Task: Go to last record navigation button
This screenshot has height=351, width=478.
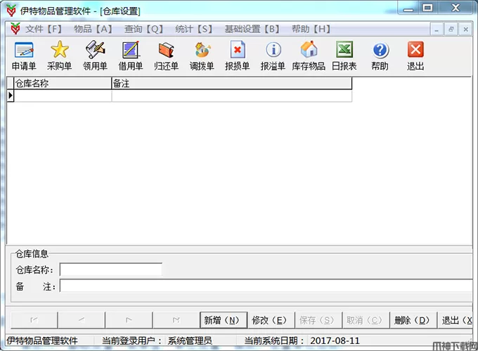Action: coord(176,320)
